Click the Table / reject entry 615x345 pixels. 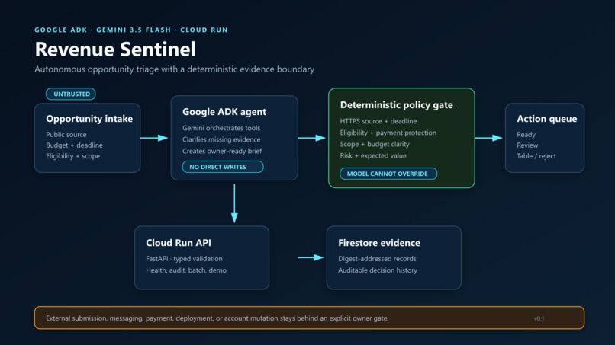[x=536, y=156]
